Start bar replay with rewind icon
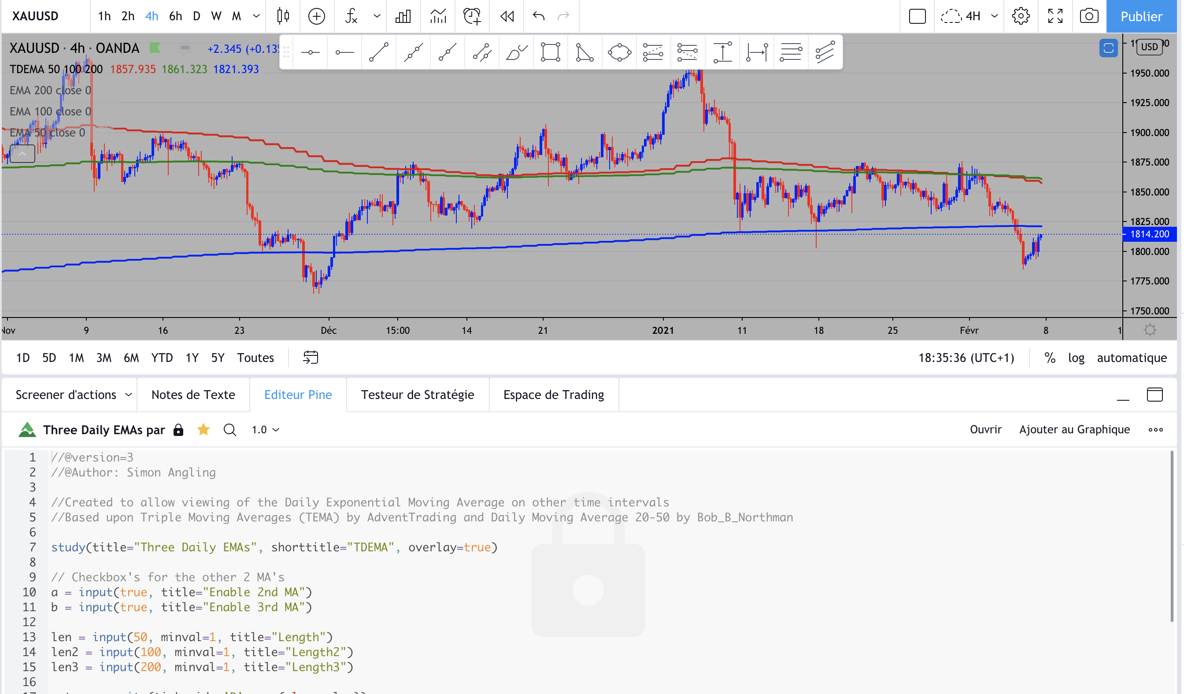The height and width of the screenshot is (694, 1184). point(507,16)
